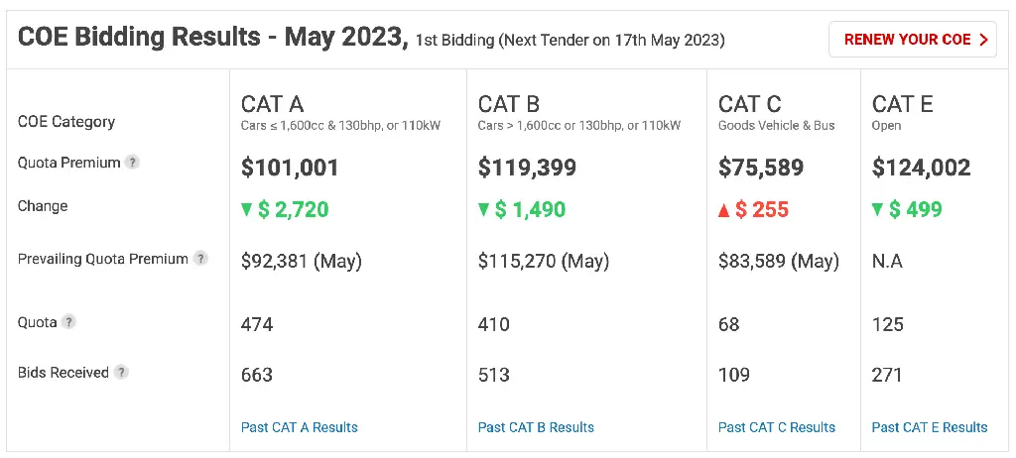Open Past CAT A Results link

(300, 427)
